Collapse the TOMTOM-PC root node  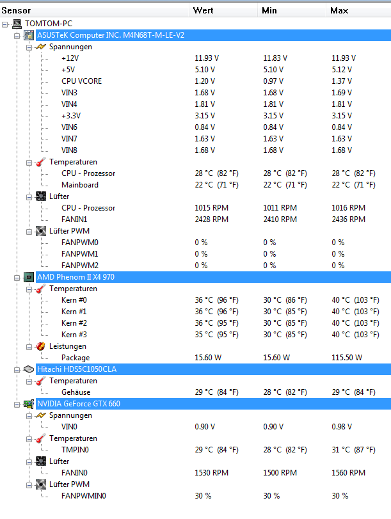(x=4, y=24)
